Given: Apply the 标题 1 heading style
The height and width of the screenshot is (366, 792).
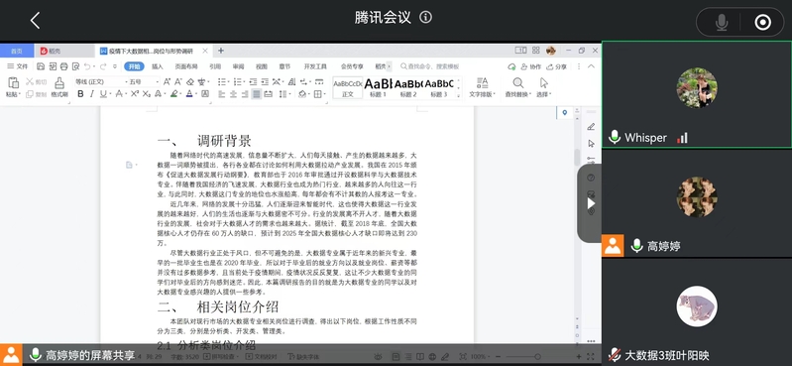Looking at the screenshot, I should [x=378, y=87].
